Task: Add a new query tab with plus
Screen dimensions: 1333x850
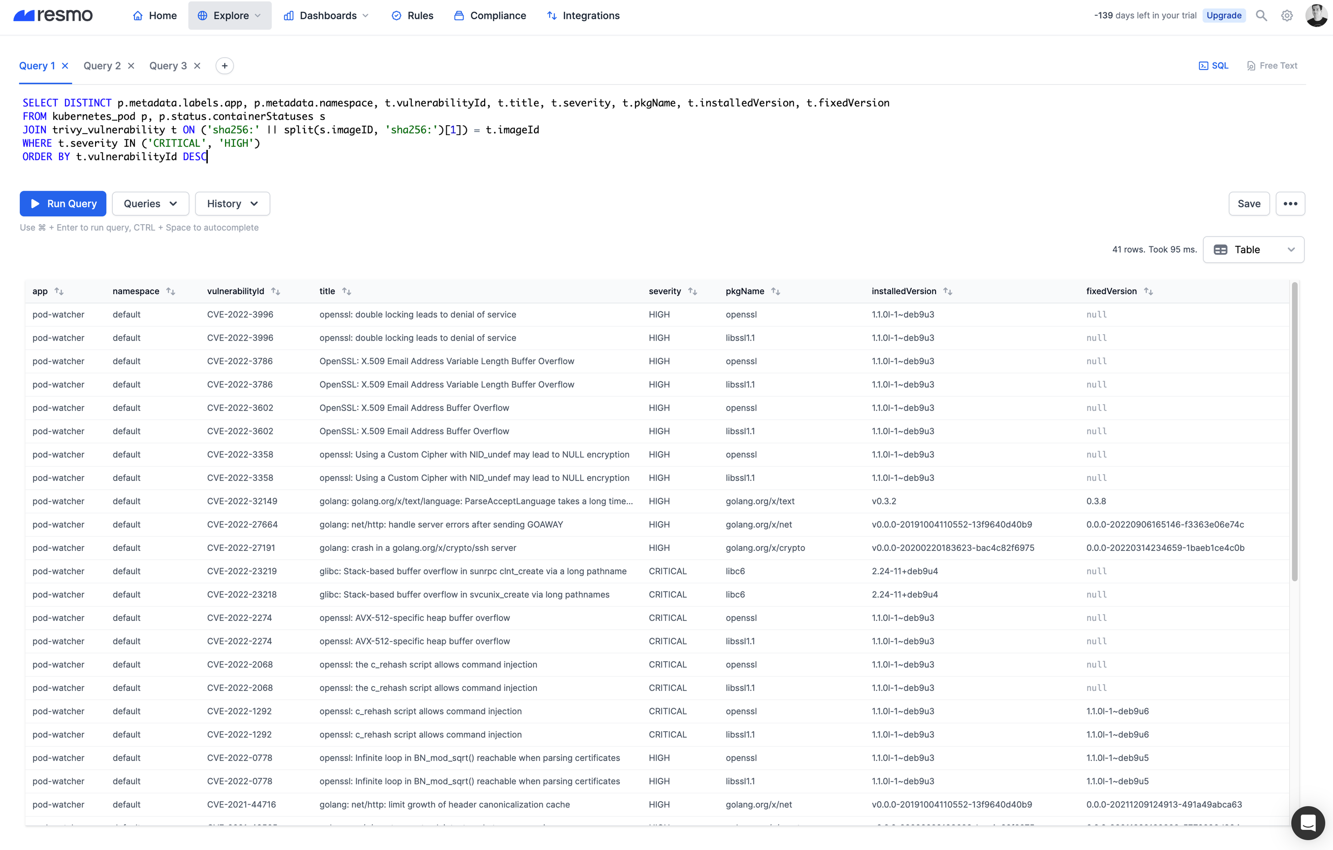Action: coord(224,66)
